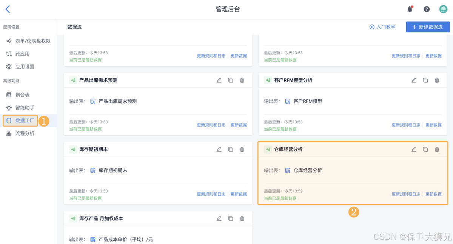
Task: Select 应用设置 with the gear icon
Action: coord(28,67)
